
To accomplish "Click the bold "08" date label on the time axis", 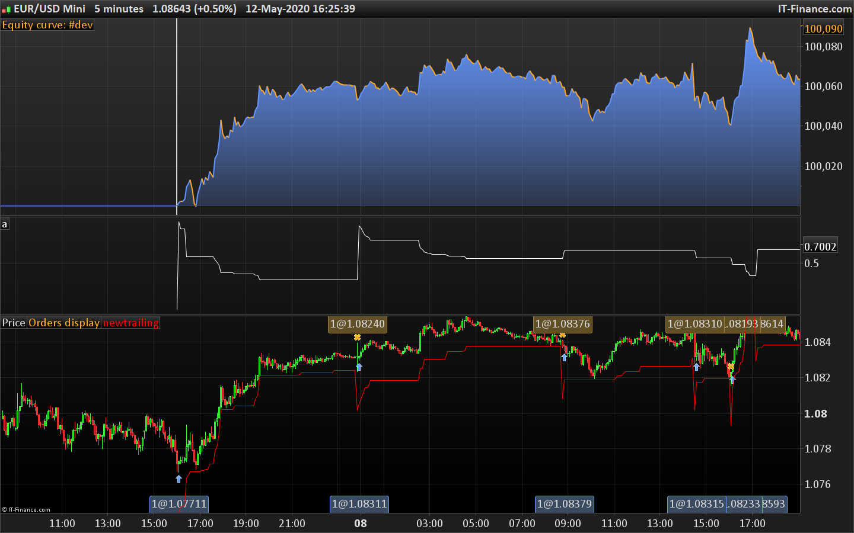I will tap(361, 524).
